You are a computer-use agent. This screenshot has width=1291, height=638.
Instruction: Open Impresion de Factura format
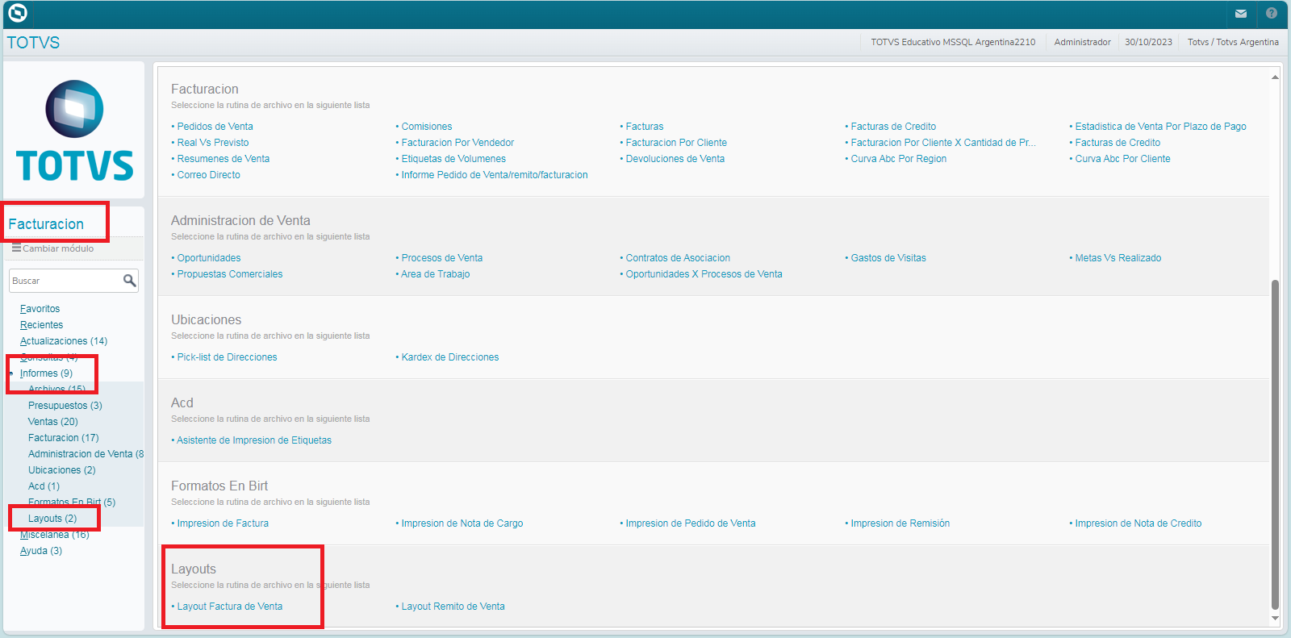(223, 523)
